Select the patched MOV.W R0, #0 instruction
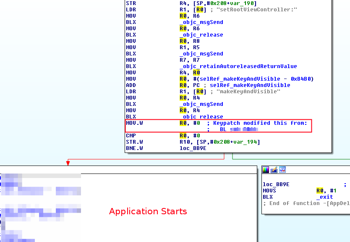 (x=163, y=123)
